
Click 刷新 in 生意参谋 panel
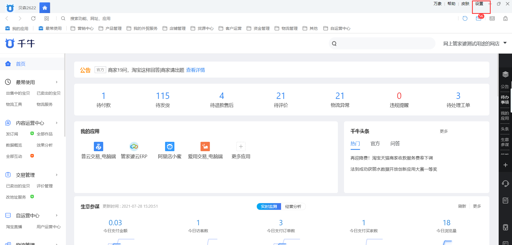(x=462, y=206)
